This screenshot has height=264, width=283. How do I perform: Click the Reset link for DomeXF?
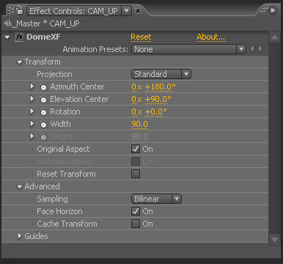[x=141, y=37]
